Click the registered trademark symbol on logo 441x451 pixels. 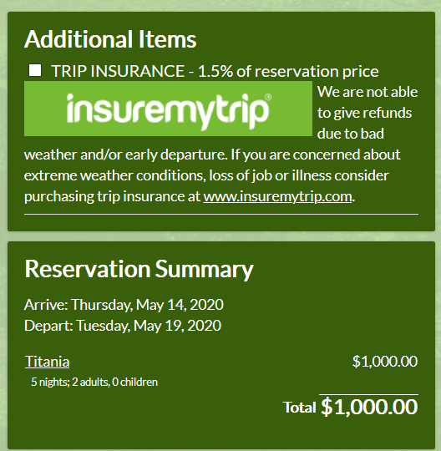[268, 97]
